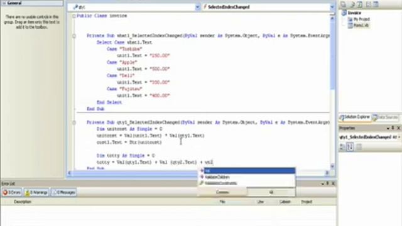Place cursor on Case "Apple" line
This screenshot has height=226, width=402.
[x=122, y=63]
